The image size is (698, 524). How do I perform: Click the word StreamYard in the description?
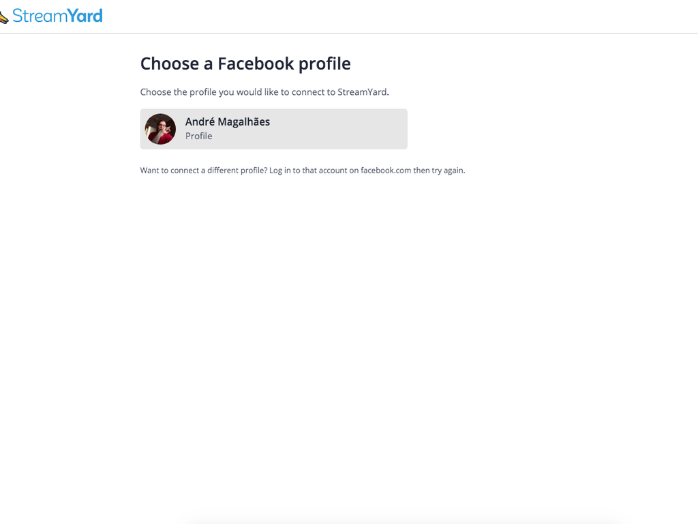point(362,92)
